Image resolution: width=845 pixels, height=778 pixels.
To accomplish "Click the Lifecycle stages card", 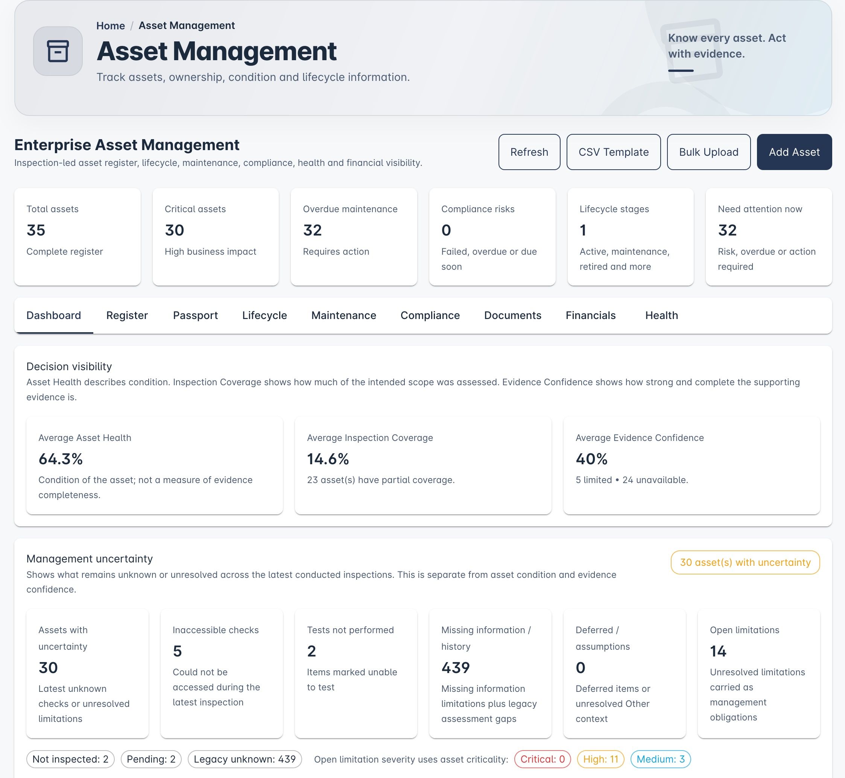I will click(x=630, y=237).
